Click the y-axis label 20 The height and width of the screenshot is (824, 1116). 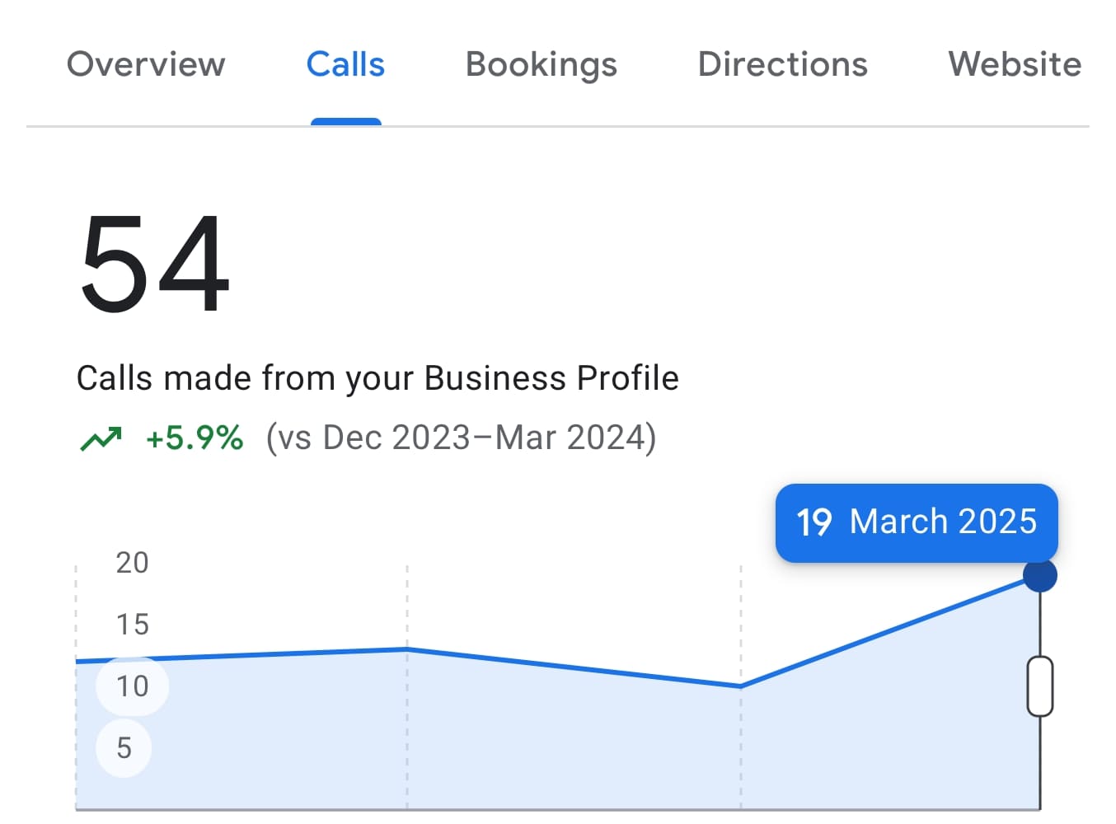132,563
